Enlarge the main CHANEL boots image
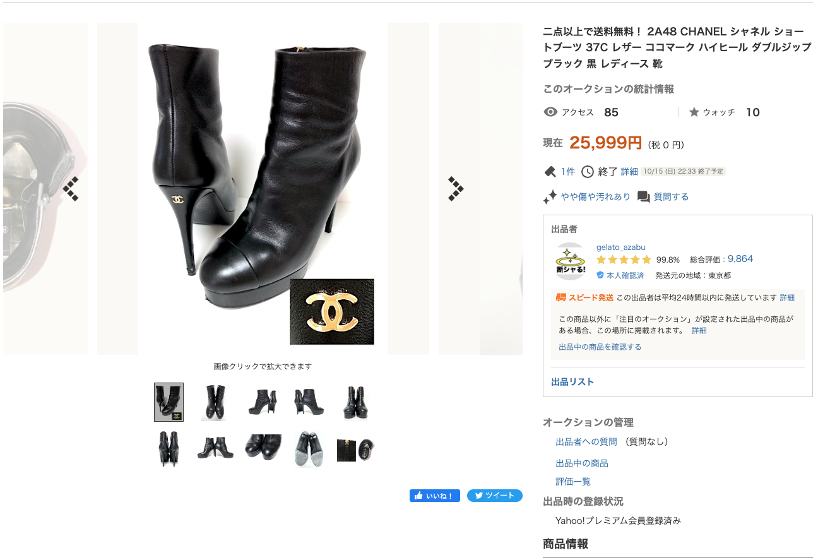This screenshot has width=818, height=560. [x=263, y=189]
